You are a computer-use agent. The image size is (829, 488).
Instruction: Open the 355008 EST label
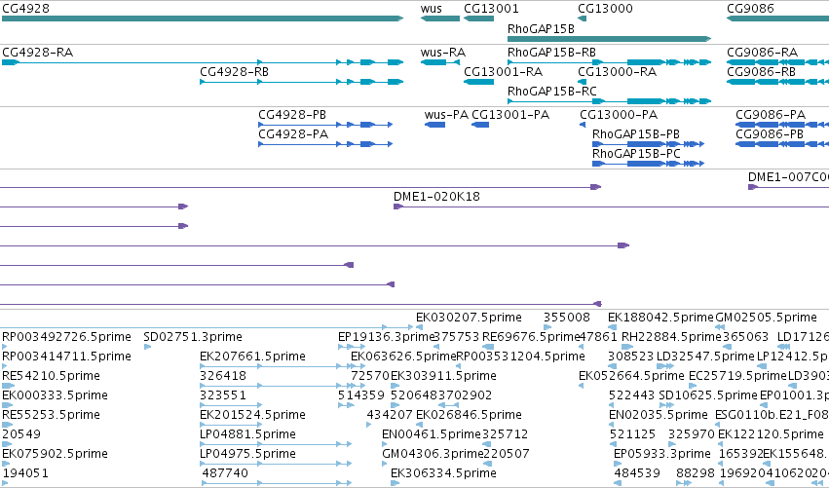click(x=567, y=318)
